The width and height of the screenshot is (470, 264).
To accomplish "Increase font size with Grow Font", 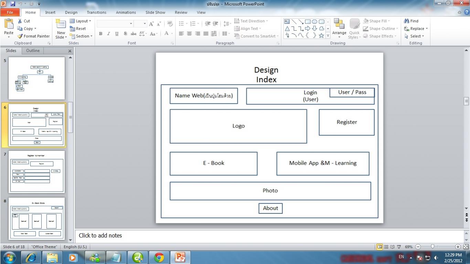I will click(151, 24).
